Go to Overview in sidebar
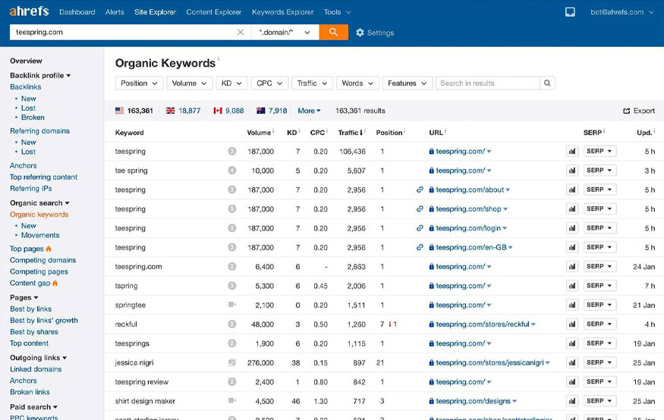 tap(26, 61)
